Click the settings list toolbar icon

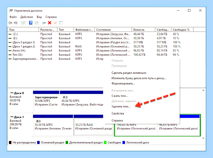(x=61, y=23)
